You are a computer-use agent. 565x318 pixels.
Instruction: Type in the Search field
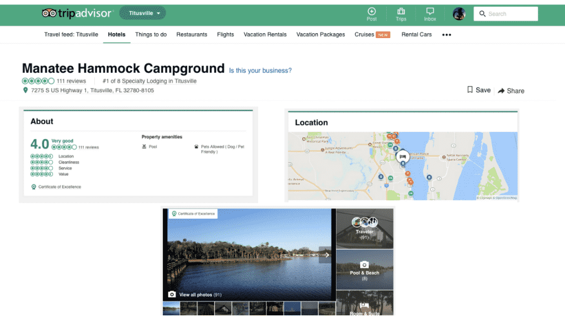point(510,14)
